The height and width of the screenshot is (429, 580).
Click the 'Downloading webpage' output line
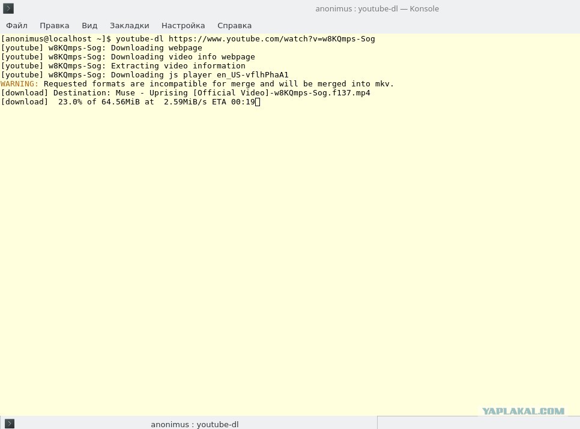101,48
